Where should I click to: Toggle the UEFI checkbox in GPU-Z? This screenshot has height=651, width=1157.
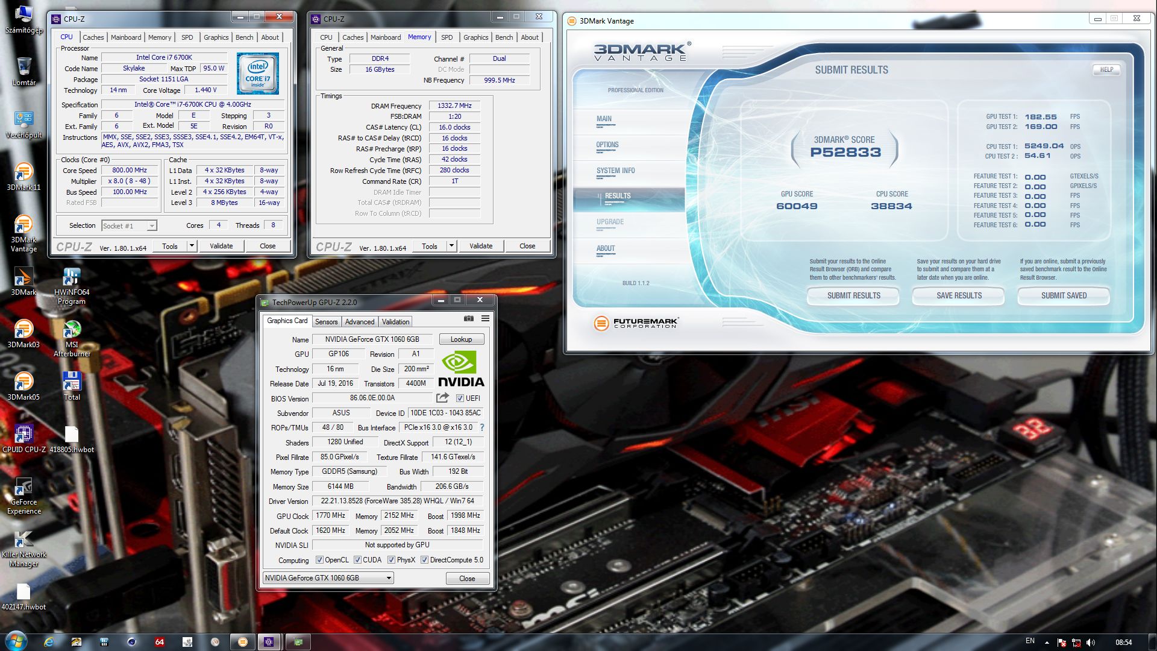(460, 398)
